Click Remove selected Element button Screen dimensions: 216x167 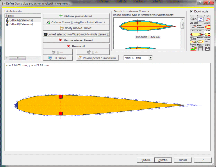(76, 40)
